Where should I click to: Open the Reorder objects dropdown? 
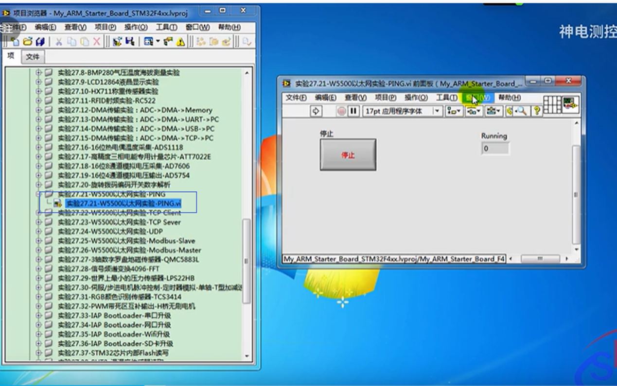coord(494,111)
